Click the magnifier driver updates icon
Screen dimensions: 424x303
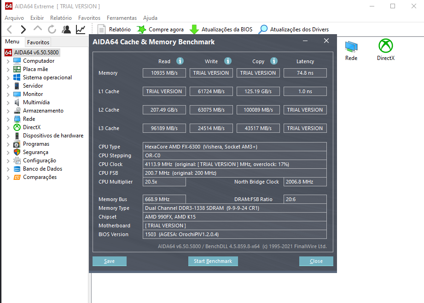[263, 29]
